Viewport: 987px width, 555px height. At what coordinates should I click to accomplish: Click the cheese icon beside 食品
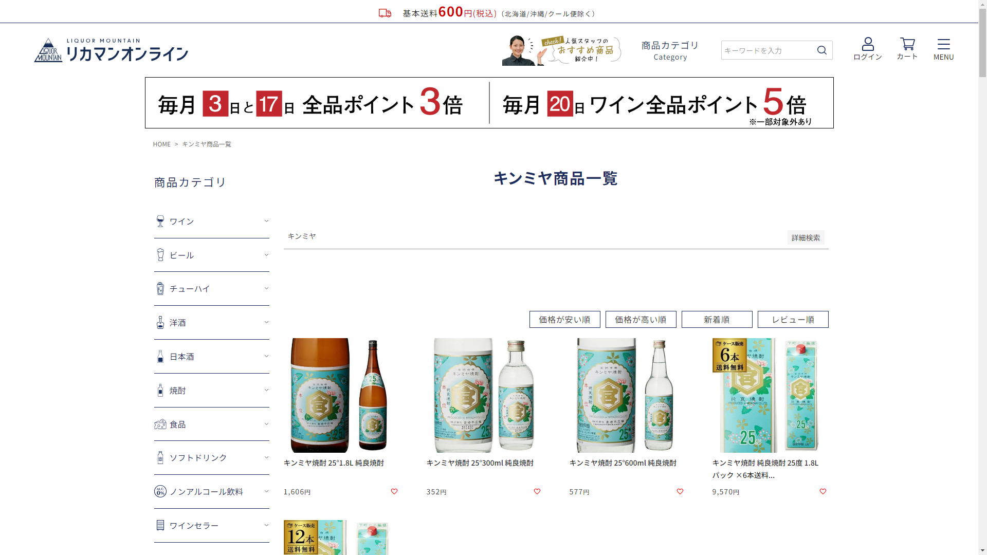coord(160,424)
